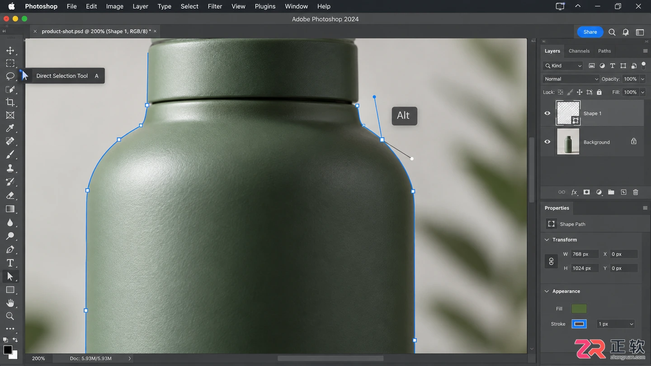Open the Stroke color swatch
Viewport: 651px width, 366px height.
click(579, 324)
